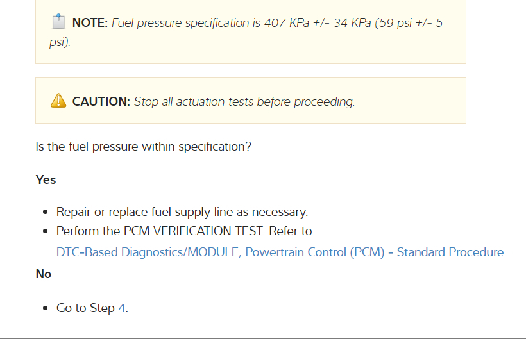
Task: Click the bullet before Repair or replace
Action: (x=46, y=212)
